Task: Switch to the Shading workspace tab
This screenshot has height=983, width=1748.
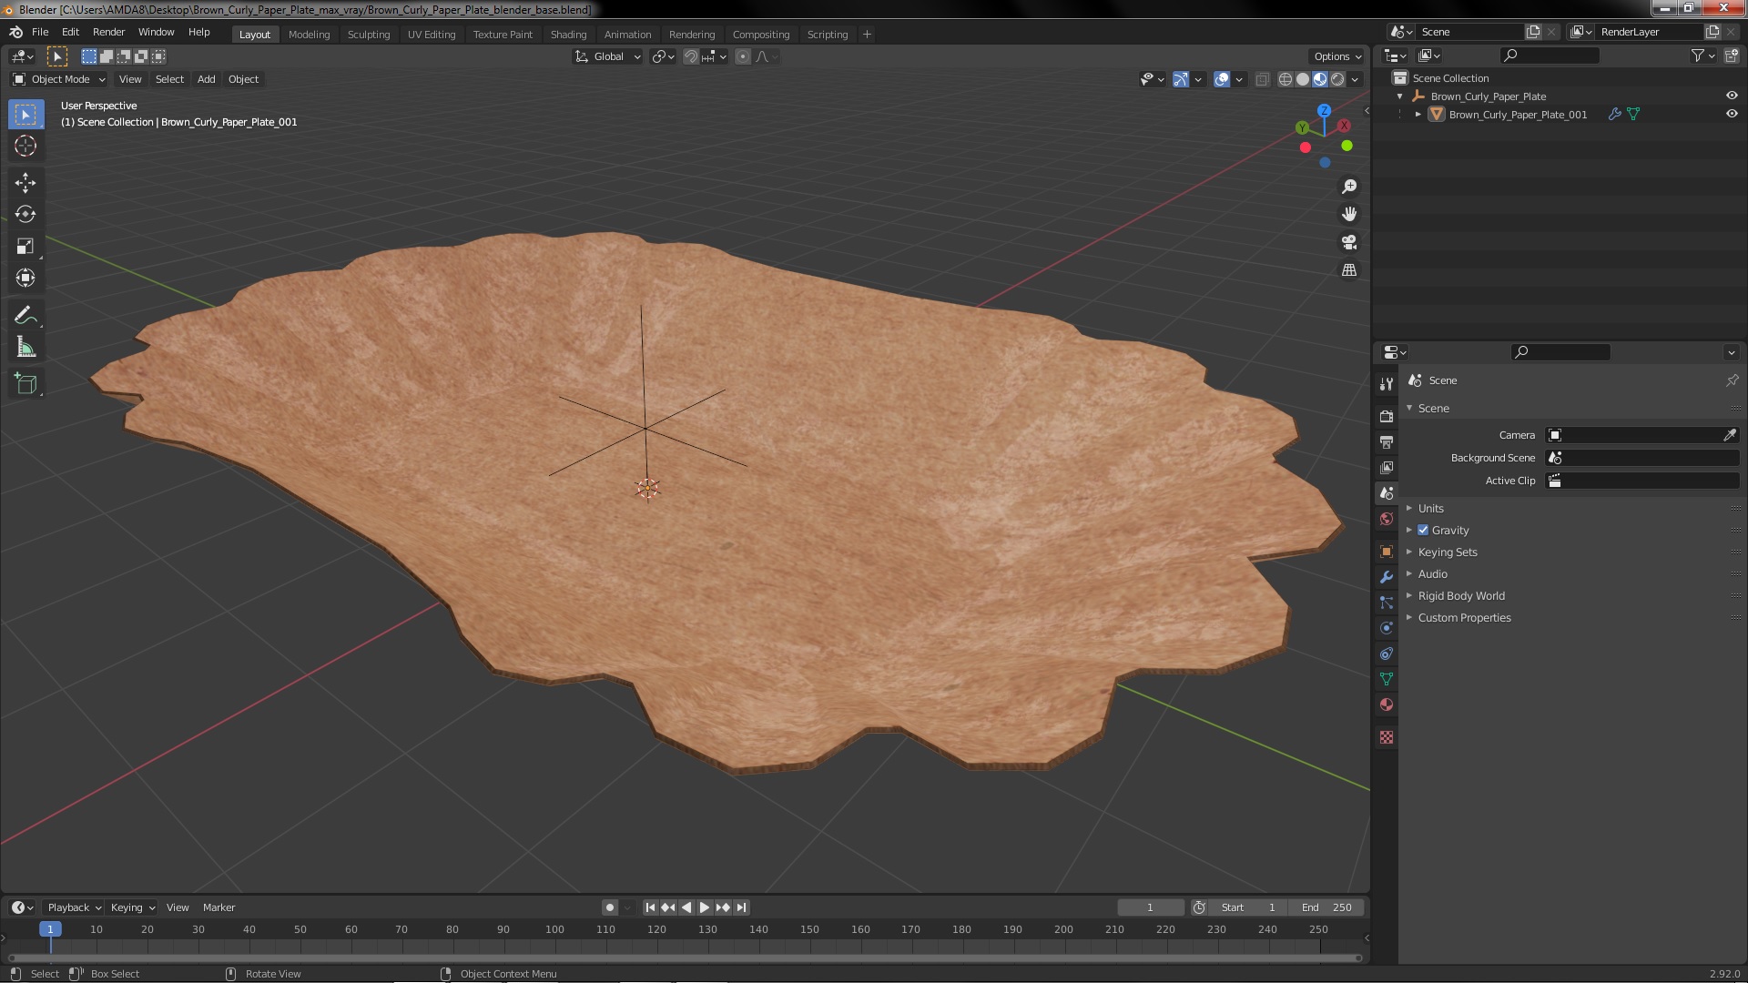Action: coord(568,35)
